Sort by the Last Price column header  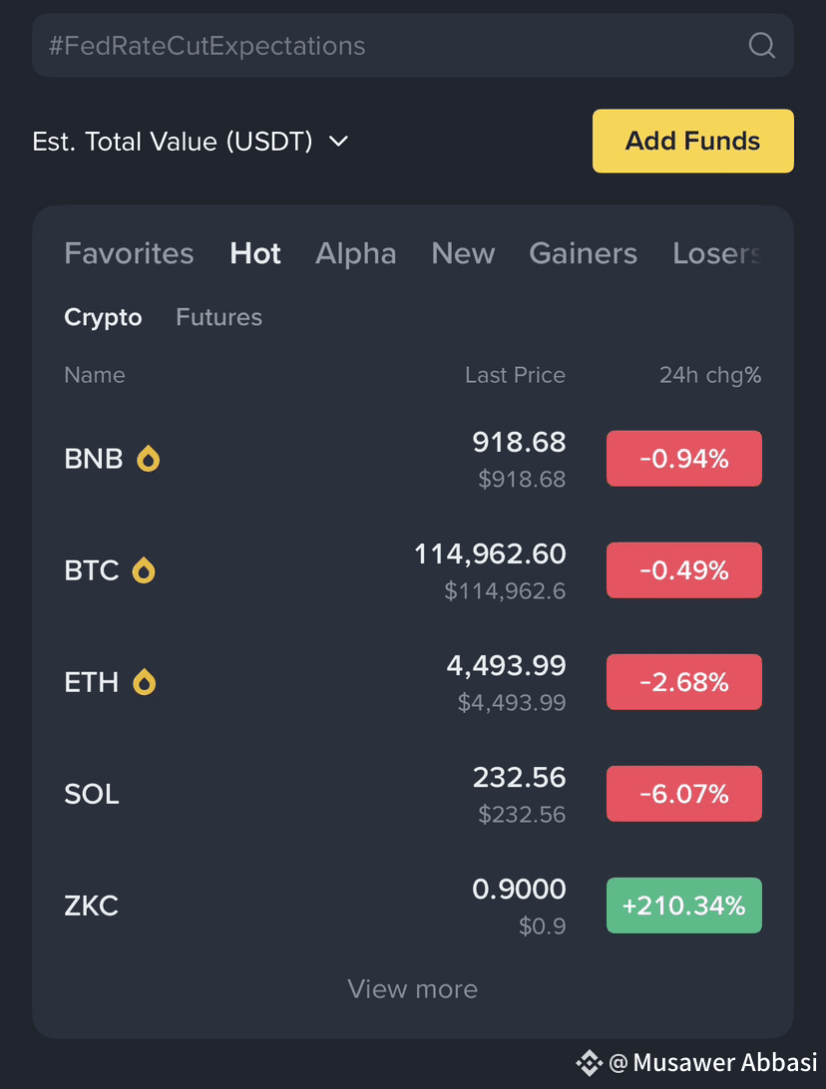pyautogui.click(x=515, y=375)
